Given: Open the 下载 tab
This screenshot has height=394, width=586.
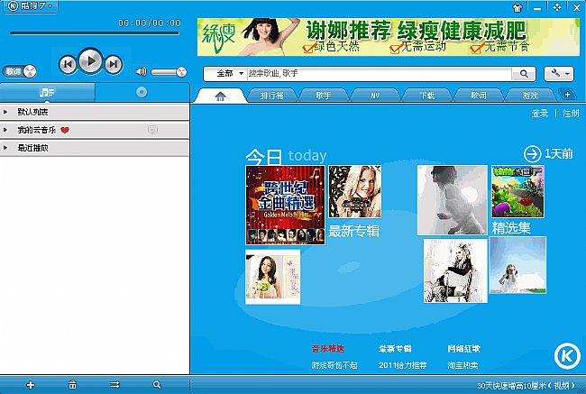Looking at the screenshot, I should 427,96.
